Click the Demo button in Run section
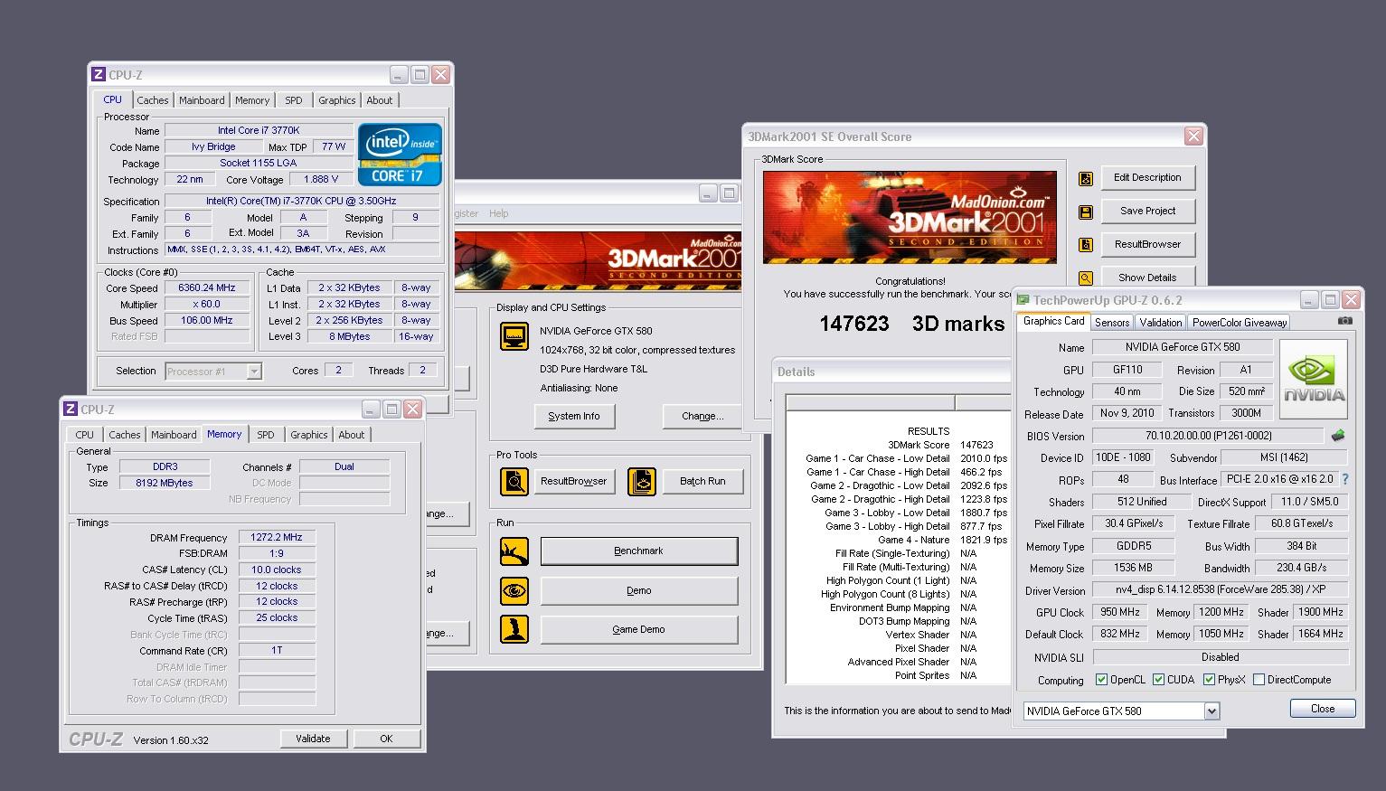The height and width of the screenshot is (791, 1386). click(x=639, y=590)
